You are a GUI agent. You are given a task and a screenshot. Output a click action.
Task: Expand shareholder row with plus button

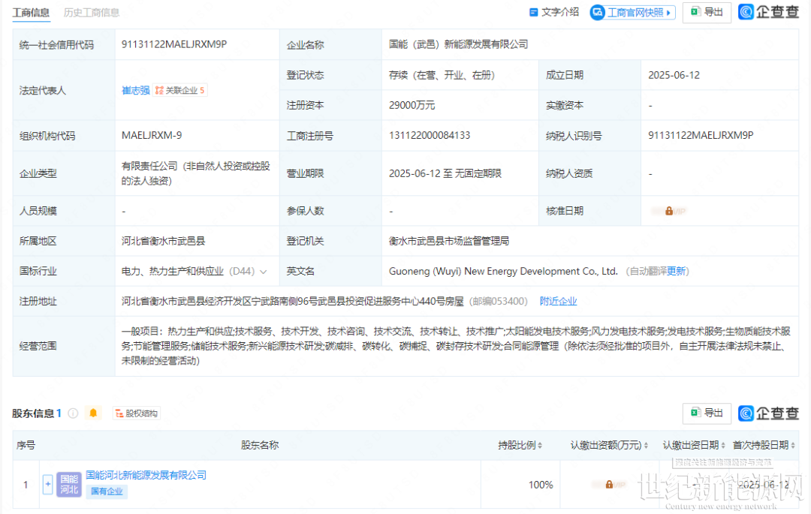47,485
